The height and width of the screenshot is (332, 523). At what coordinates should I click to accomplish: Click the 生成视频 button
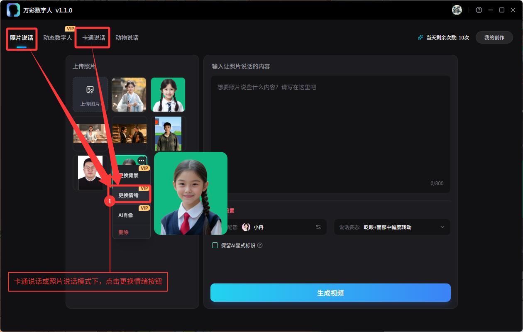(x=330, y=293)
